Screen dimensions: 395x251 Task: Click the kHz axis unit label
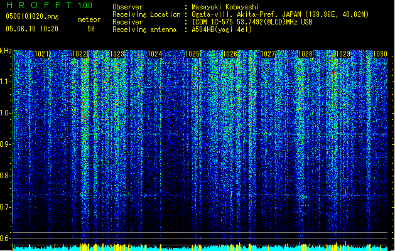(x=6, y=51)
